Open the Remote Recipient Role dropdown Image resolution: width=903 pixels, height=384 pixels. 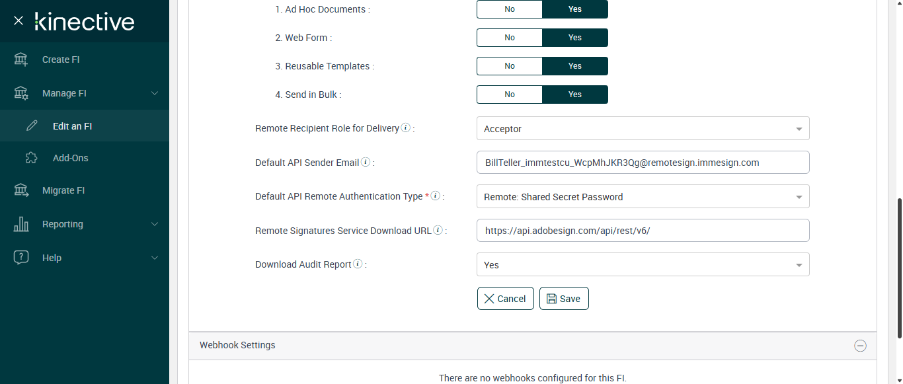pos(643,129)
